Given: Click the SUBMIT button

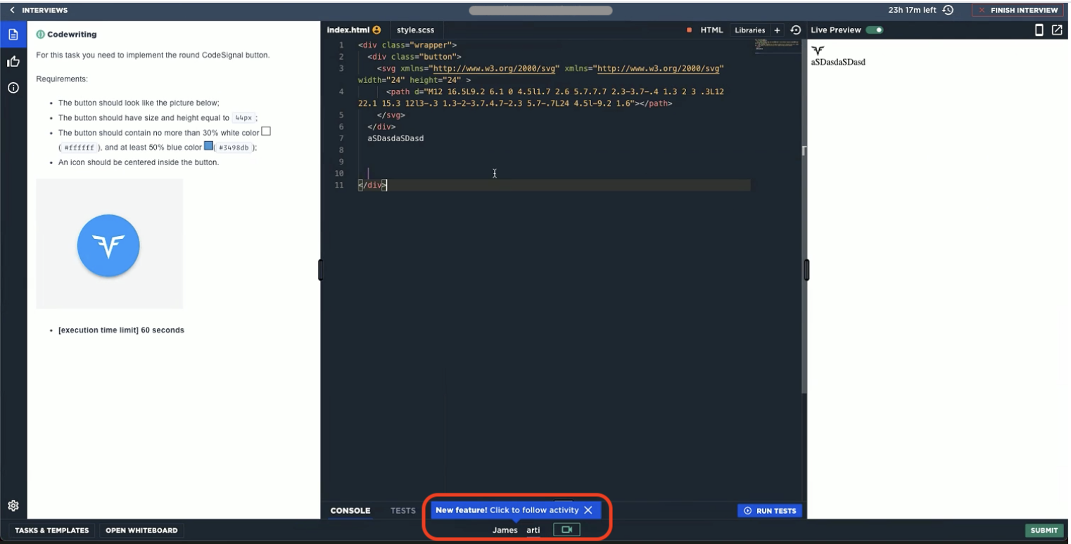Looking at the screenshot, I should (x=1044, y=530).
